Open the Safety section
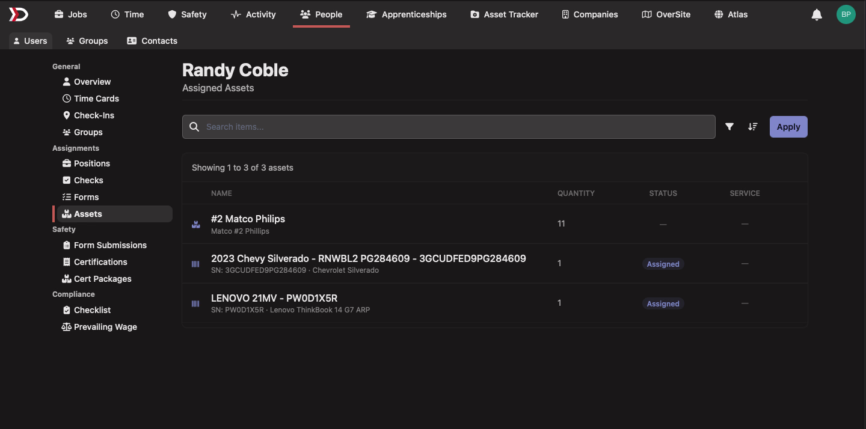Screen dimensions: 866x429 pos(187,14)
